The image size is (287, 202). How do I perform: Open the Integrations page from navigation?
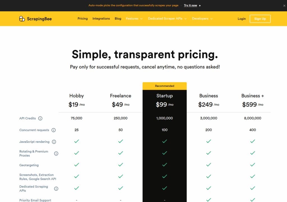(x=101, y=19)
